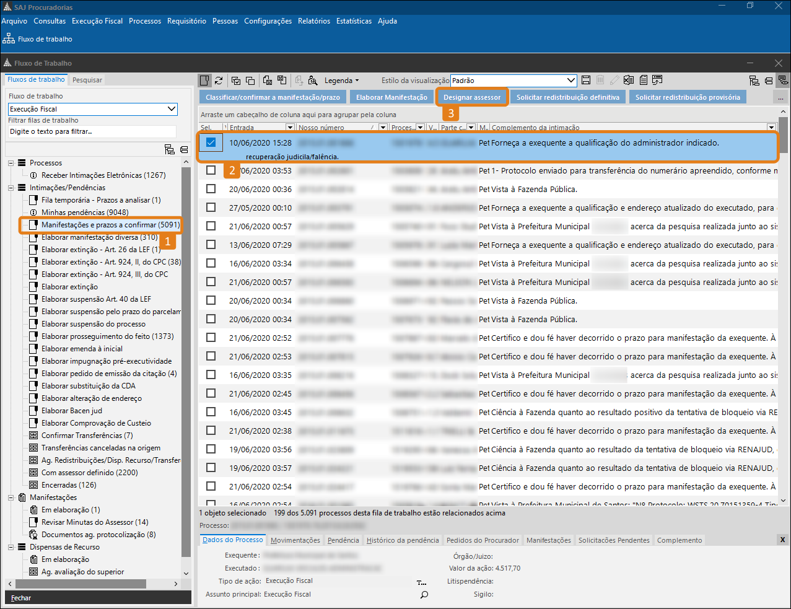Open the Estilo da visualização Padrão dropdown
The width and height of the screenshot is (791, 609).
(571, 81)
